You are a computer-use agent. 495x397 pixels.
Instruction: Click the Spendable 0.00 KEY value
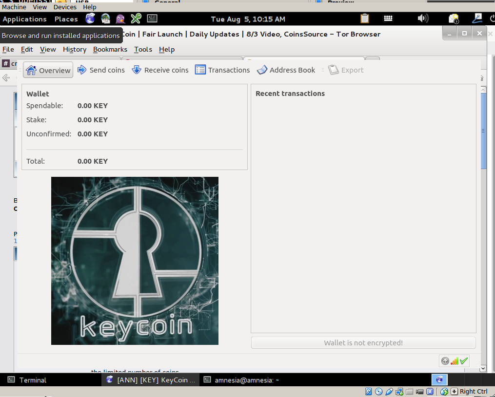point(93,106)
